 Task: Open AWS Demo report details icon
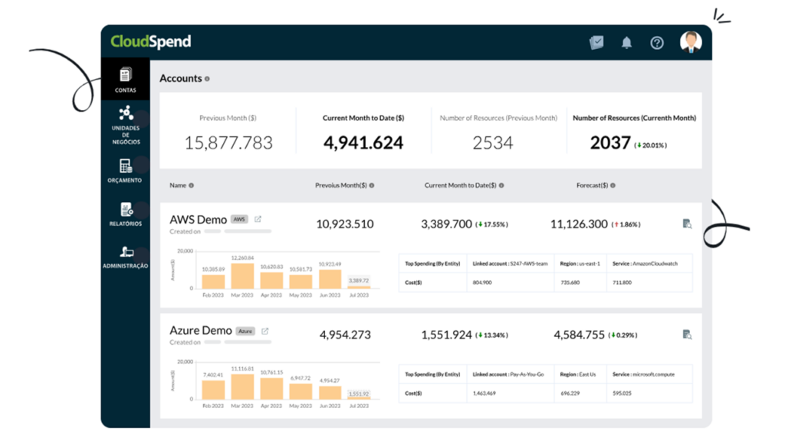[687, 224]
